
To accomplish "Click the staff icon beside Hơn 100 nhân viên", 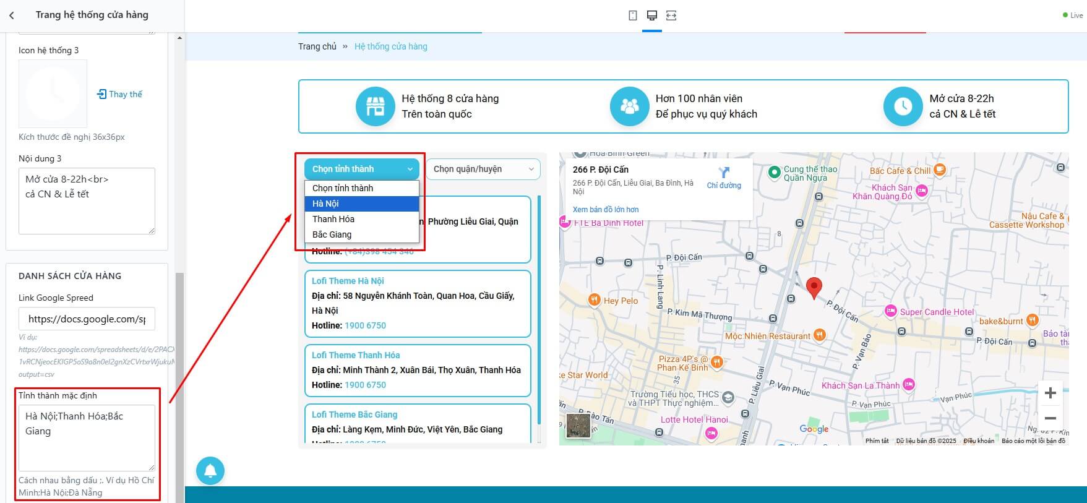I will 629,106.
